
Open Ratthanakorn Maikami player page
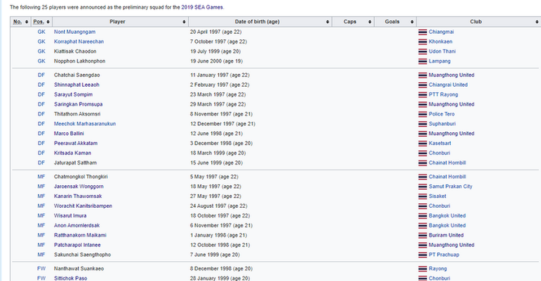click(80, 235)
